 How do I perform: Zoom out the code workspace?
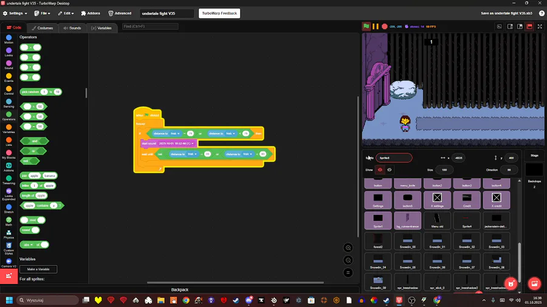point(348,260)
